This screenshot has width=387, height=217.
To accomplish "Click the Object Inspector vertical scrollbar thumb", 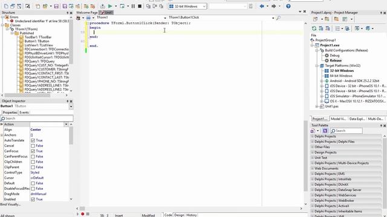I will point(71,135).
